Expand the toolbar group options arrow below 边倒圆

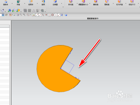[x=63, y=7]
